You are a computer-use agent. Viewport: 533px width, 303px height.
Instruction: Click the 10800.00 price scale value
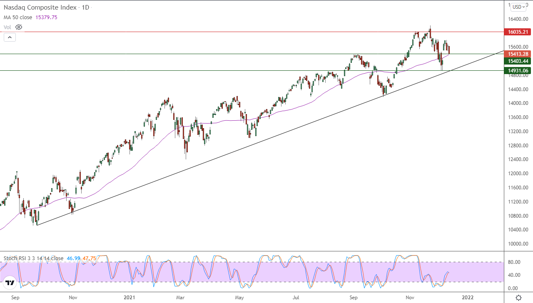(x=518, y=216)
